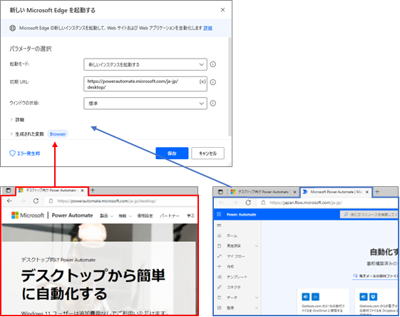Open the ウィンドウの状態 dropdown

click(x=145, y=104)
